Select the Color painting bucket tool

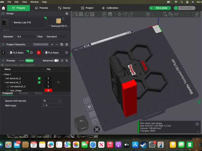[x=171, y=14]
